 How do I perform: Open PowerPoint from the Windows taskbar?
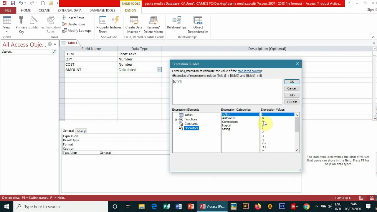click(191, 206)
